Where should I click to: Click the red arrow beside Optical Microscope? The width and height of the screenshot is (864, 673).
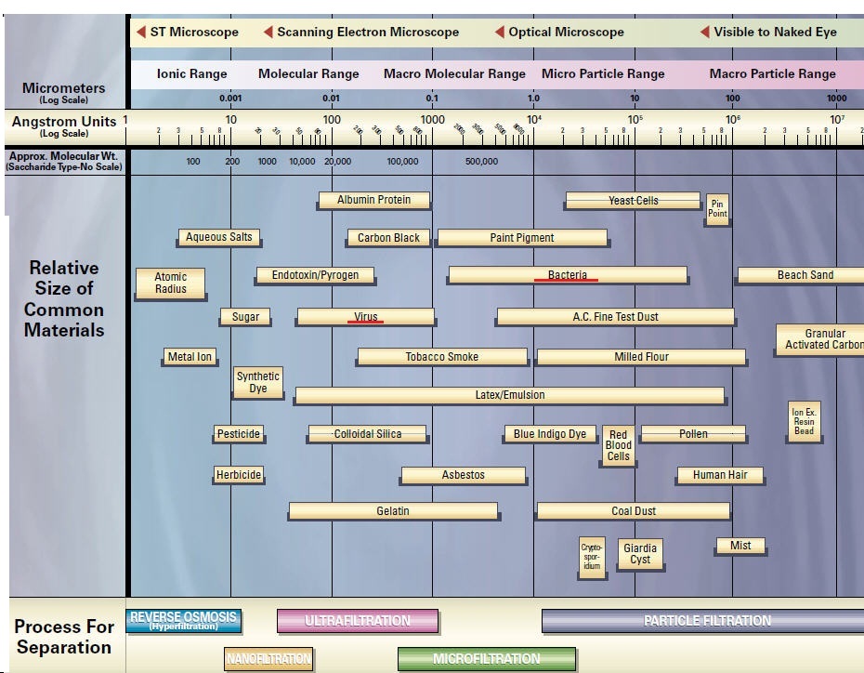click(500, 32)
